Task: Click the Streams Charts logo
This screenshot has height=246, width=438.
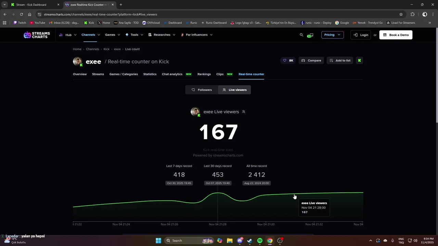Action: (x=37, y=35)
